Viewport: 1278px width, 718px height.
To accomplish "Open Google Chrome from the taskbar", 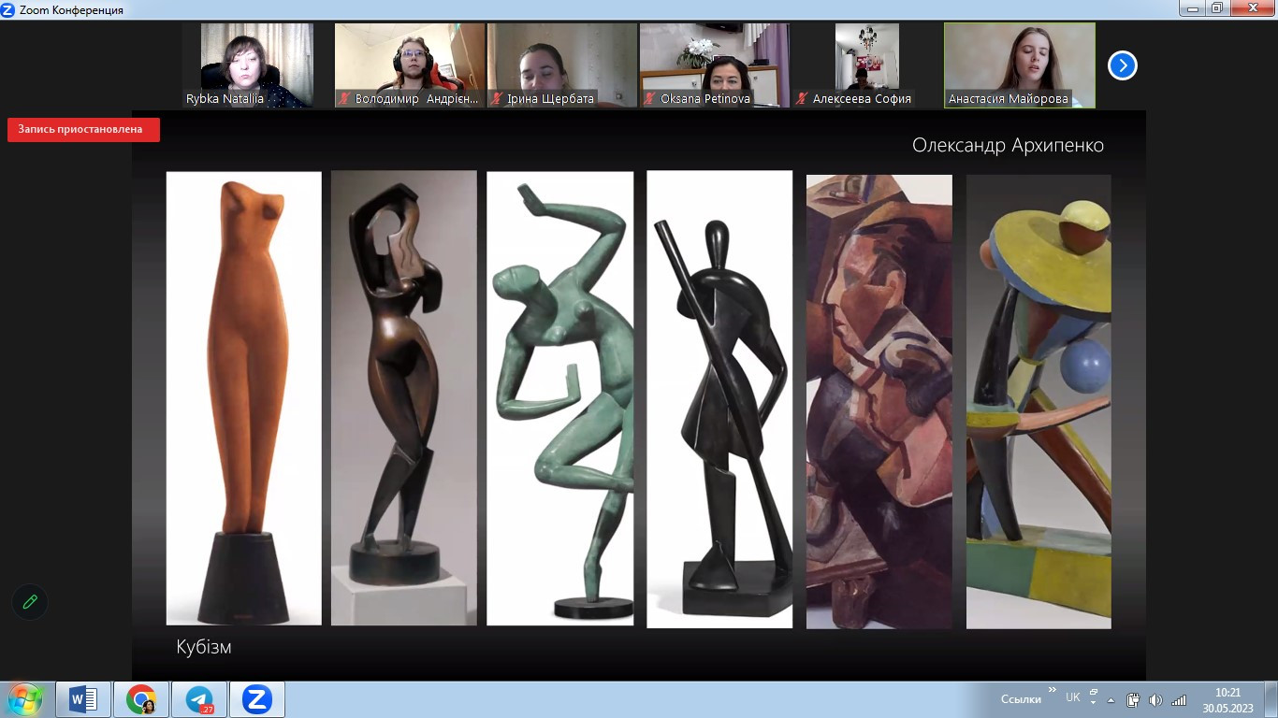I will click(x=141, y=699).
